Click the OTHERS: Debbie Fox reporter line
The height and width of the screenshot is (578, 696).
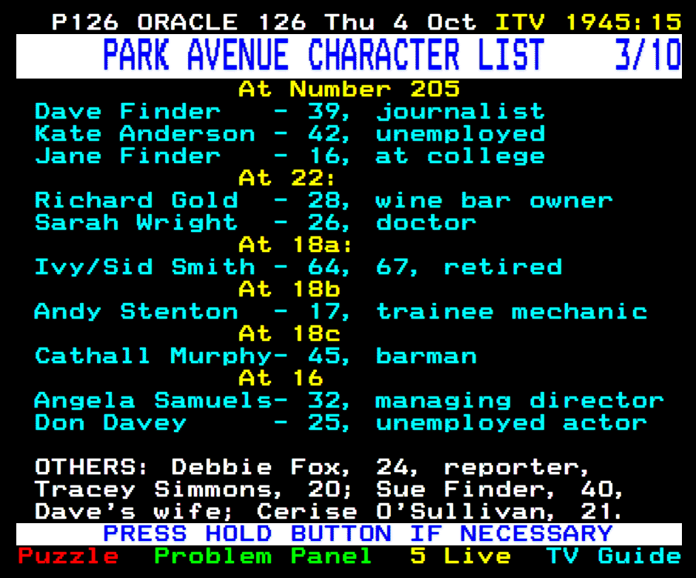[312, 467]
